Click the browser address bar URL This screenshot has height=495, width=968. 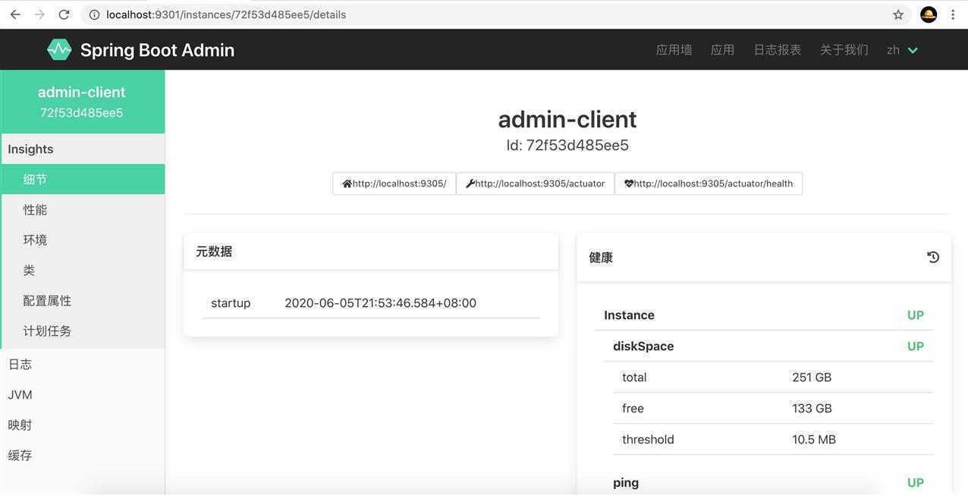click(x=226, y=14)
